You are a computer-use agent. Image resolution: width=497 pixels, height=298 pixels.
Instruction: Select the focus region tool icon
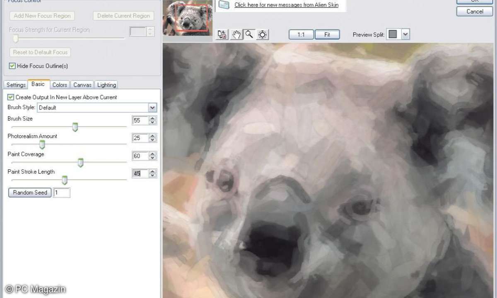coord(263,35)
